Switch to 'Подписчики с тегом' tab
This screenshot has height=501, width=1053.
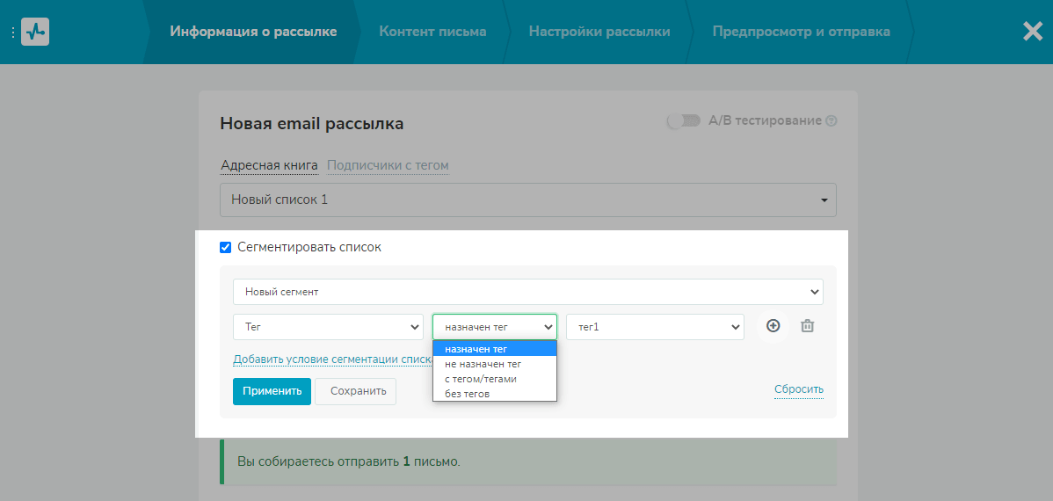(x=388, y=165)
